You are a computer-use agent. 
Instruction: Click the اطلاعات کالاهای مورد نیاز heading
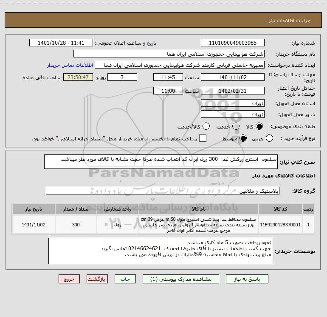(x=283, y=176)
